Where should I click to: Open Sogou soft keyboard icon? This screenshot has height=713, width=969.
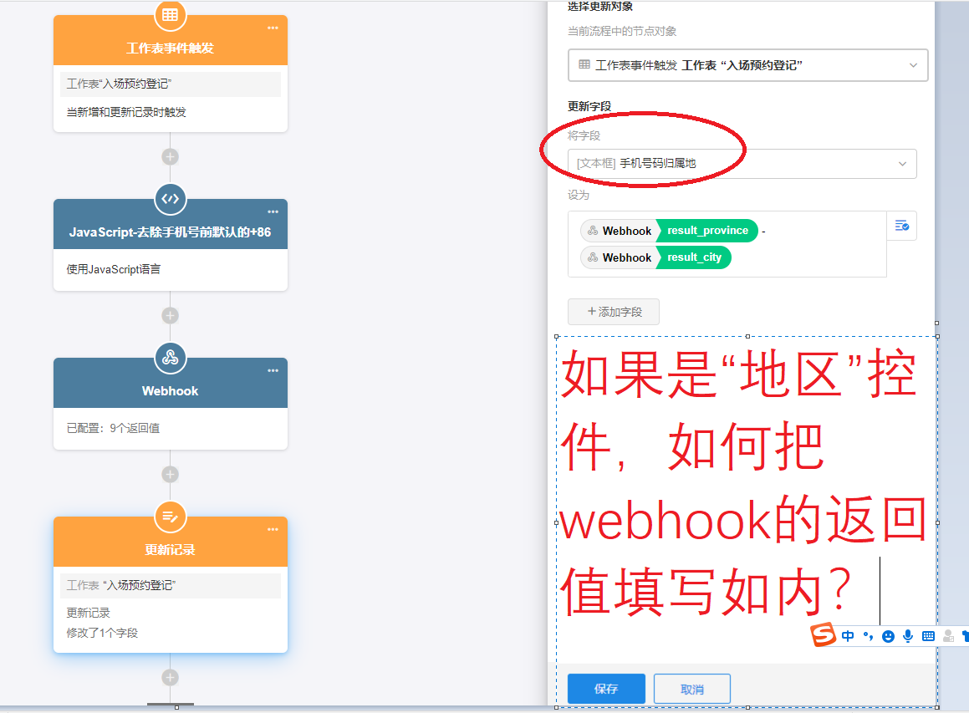pos(928,636)
